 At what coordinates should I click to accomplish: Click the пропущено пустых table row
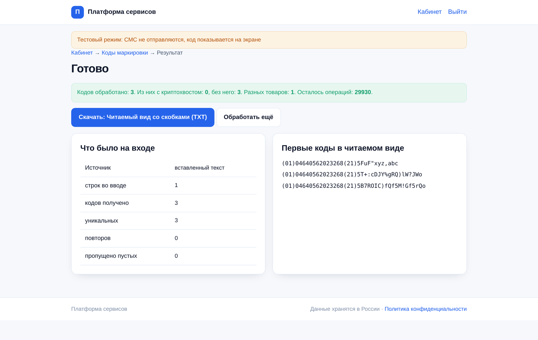[x=168, y=256]
